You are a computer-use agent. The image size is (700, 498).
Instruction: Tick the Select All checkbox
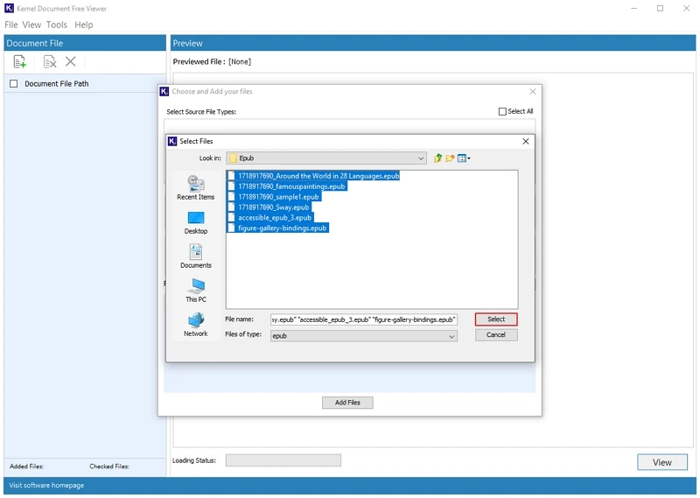(502, 111)
